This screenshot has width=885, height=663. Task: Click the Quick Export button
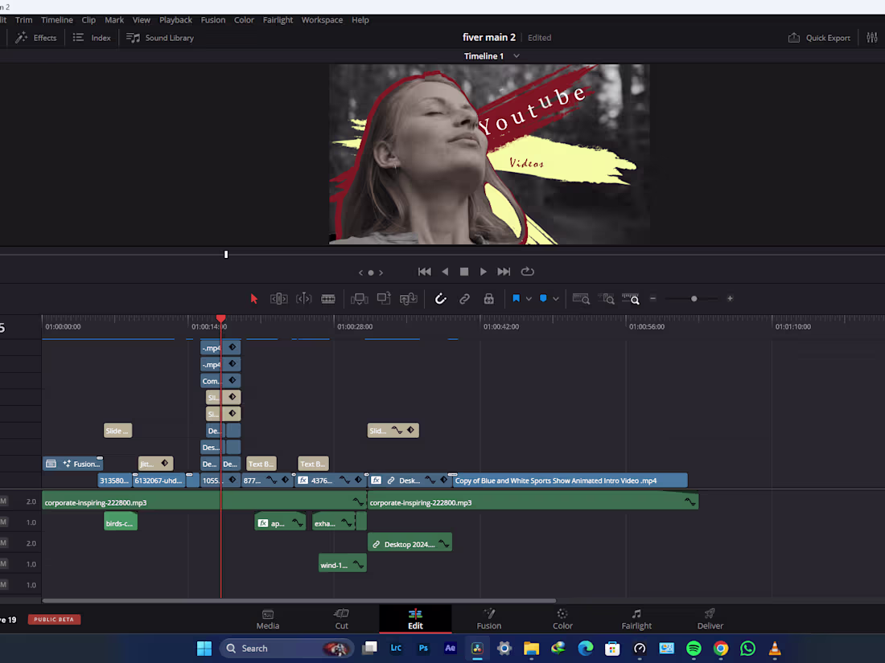point(819,37)
